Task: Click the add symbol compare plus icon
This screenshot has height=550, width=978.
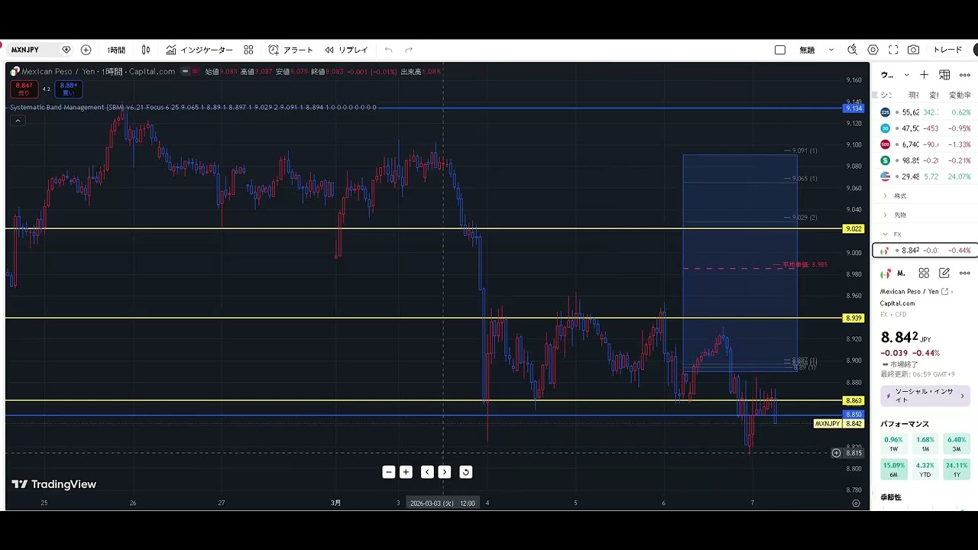Action: point(86,50)
